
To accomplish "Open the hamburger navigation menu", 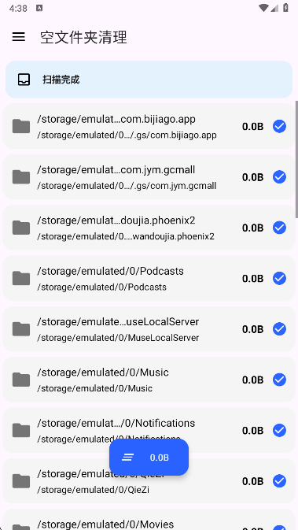I will (19, 37).
